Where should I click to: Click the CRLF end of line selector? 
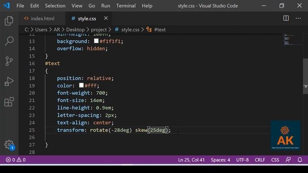tap(260, 160)
